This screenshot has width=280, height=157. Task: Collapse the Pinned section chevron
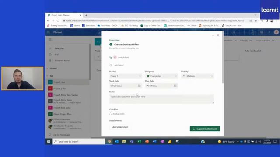click(x=47, y=68)
